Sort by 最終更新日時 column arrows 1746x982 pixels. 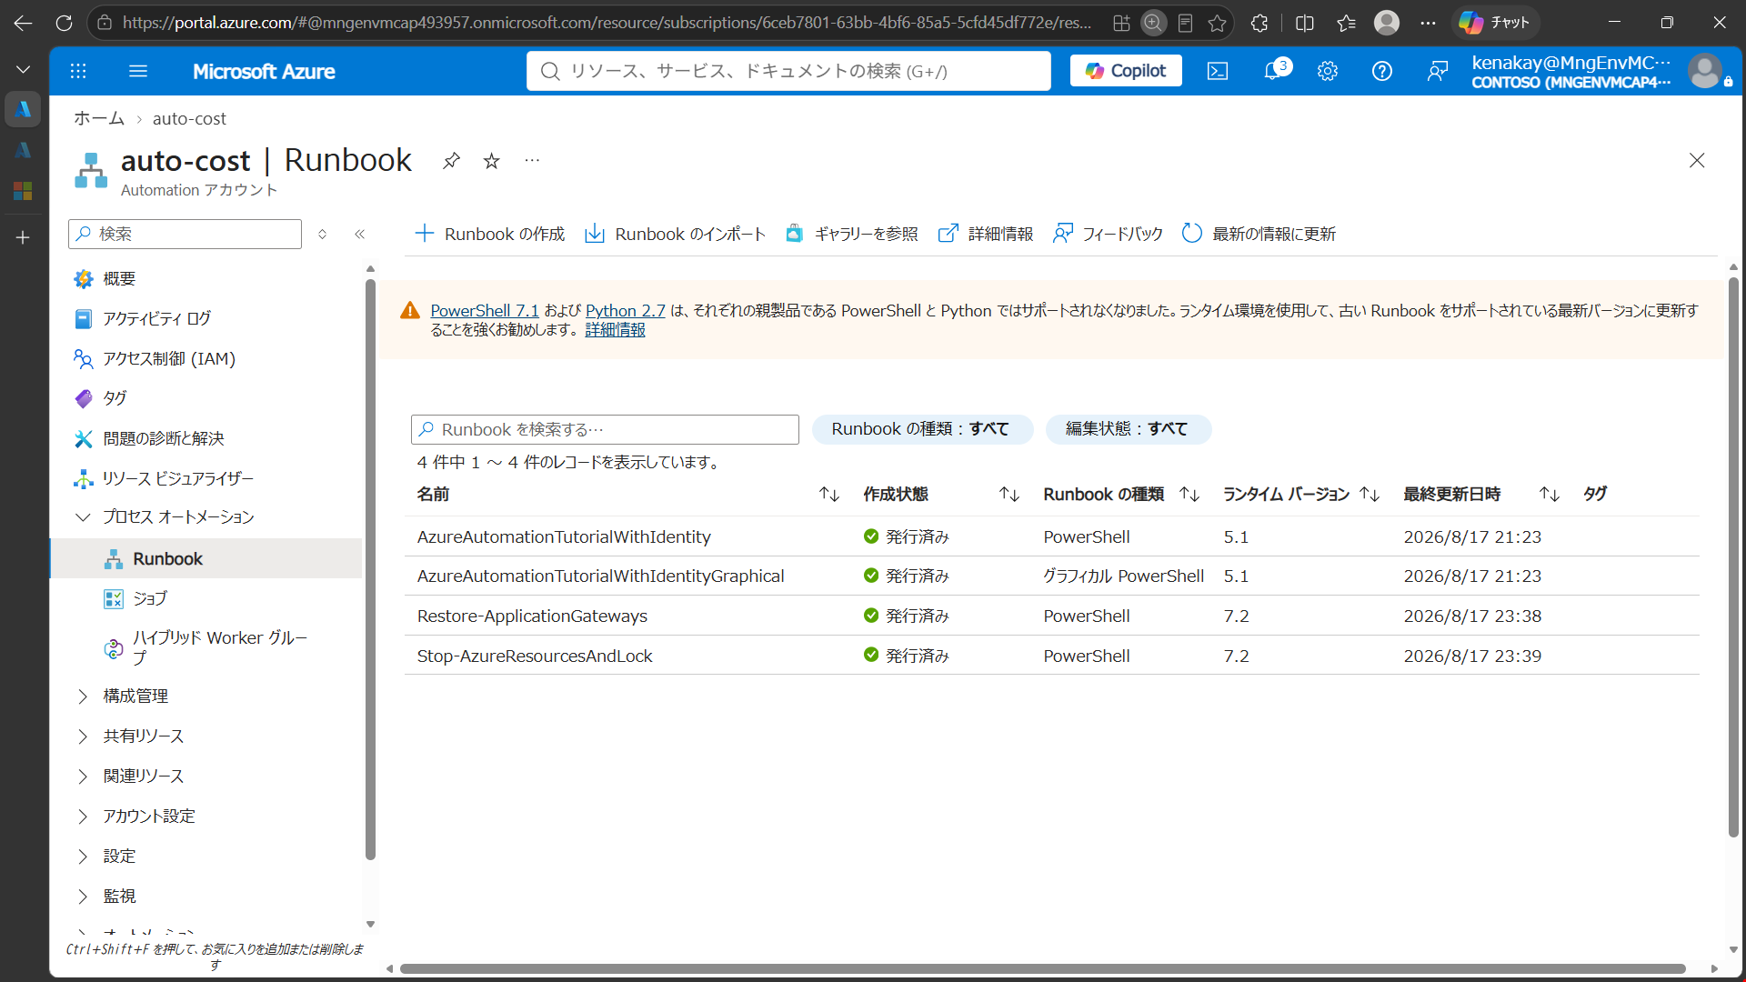[1549, 495]
